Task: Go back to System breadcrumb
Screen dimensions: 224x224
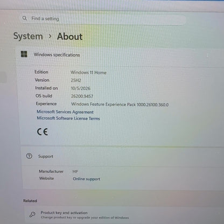Action: (28, 36)
